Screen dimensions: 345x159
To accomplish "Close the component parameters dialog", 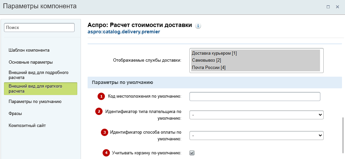I will coord(337,7).
